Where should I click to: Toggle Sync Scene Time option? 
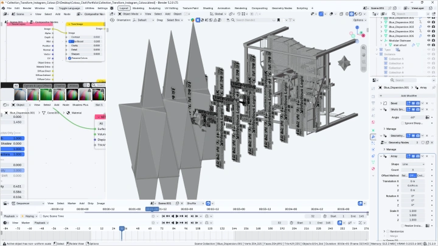click(41, 216)
